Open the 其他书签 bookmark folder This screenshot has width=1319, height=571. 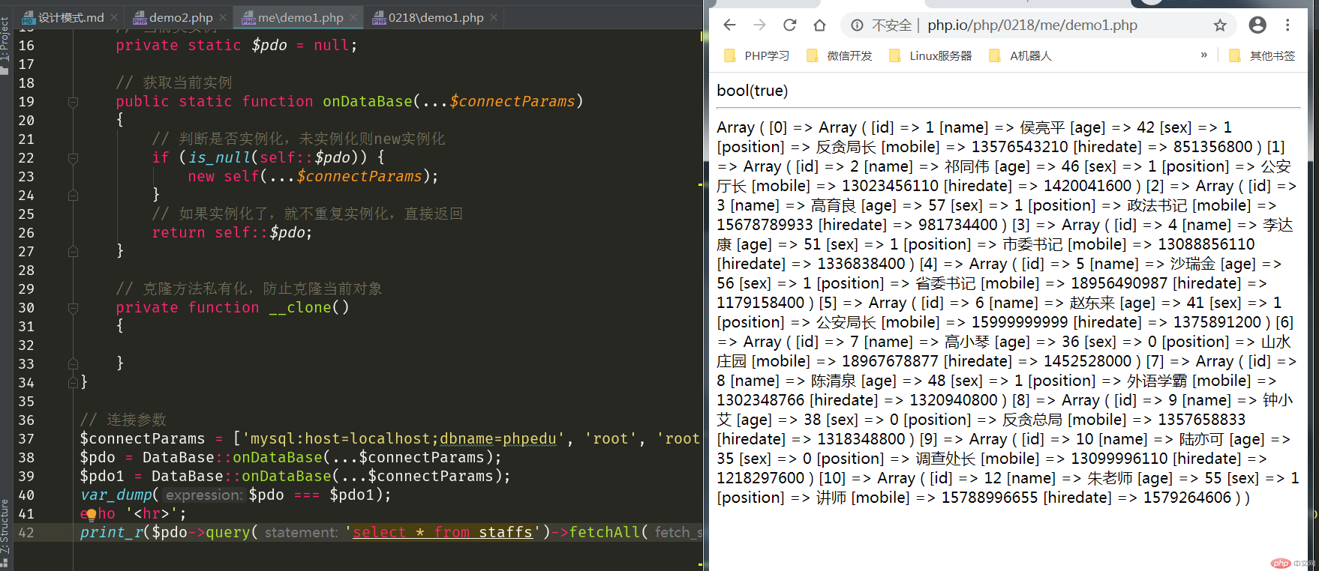point(1262,56)
